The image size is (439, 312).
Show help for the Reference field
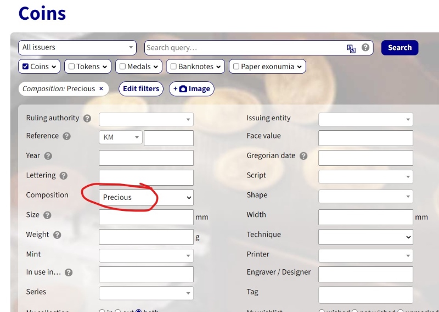tap(66, 136)
